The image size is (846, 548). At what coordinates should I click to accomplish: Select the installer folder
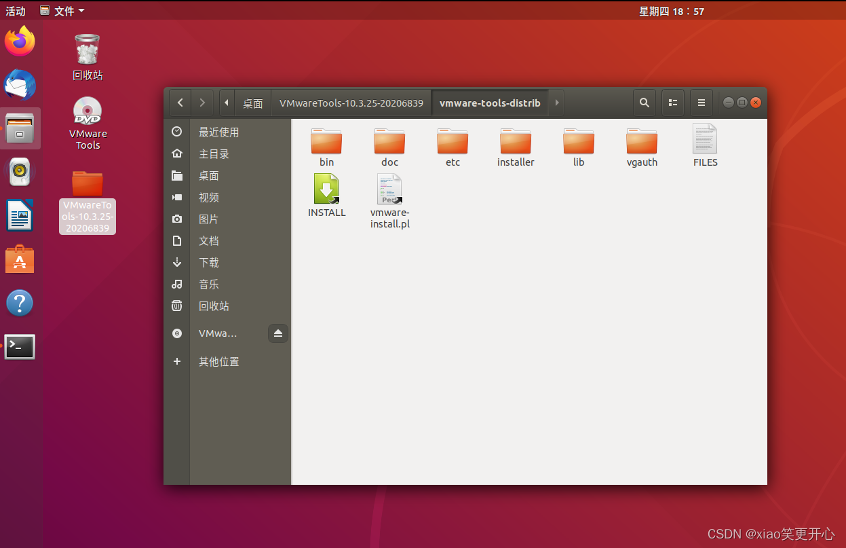(516, 147)
